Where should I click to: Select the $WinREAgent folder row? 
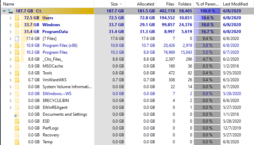click(x=127, y=107)
